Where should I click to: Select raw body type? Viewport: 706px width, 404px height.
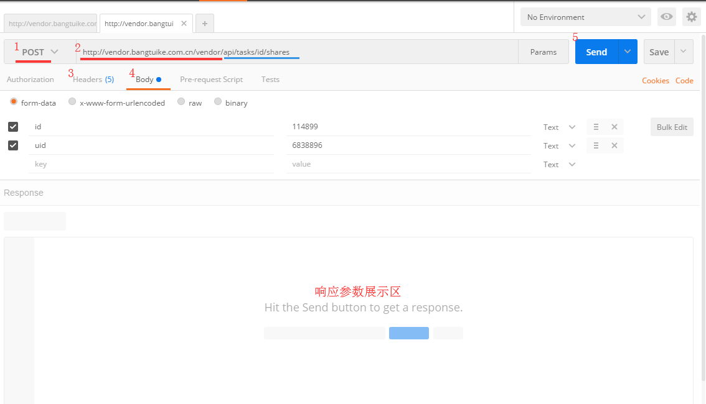[181, 101]
